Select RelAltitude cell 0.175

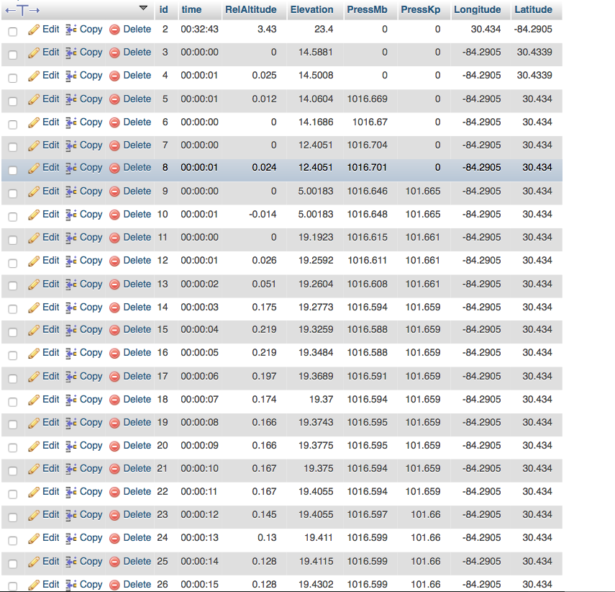265,308
